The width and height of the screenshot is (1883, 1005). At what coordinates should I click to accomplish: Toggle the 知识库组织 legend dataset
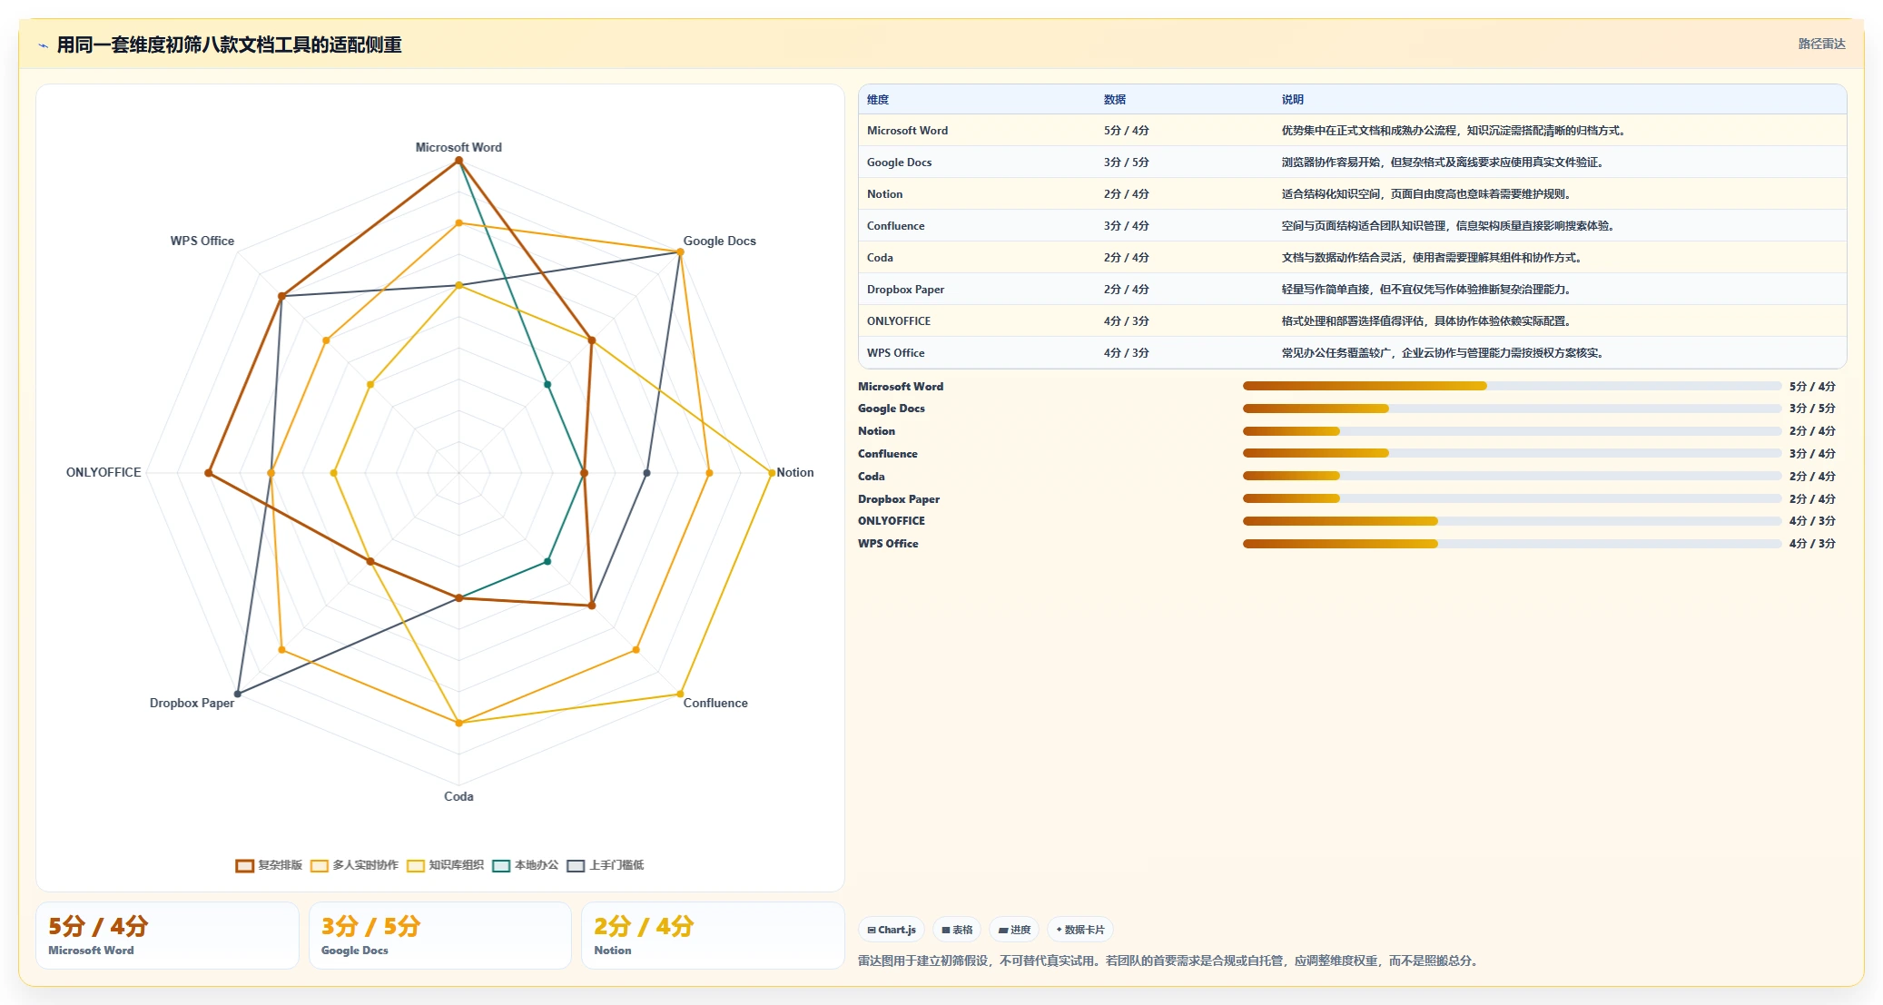tap(445, 865)
